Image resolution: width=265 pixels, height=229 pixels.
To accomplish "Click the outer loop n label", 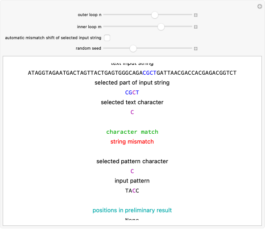I will pyautogui.click(x=90, y=15).
